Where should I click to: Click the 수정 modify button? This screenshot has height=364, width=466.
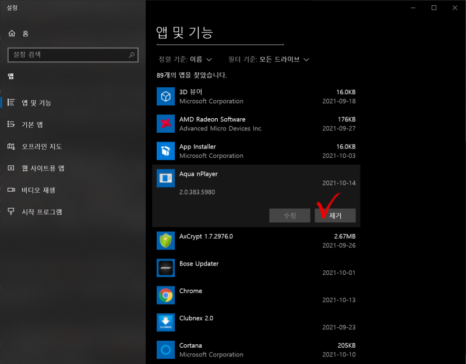tap(290, 215)
